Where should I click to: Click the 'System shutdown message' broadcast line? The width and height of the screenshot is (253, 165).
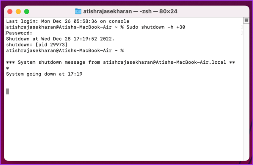coord(121,62)
